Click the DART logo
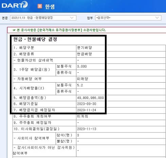166x158 pixels. (15, 5)
